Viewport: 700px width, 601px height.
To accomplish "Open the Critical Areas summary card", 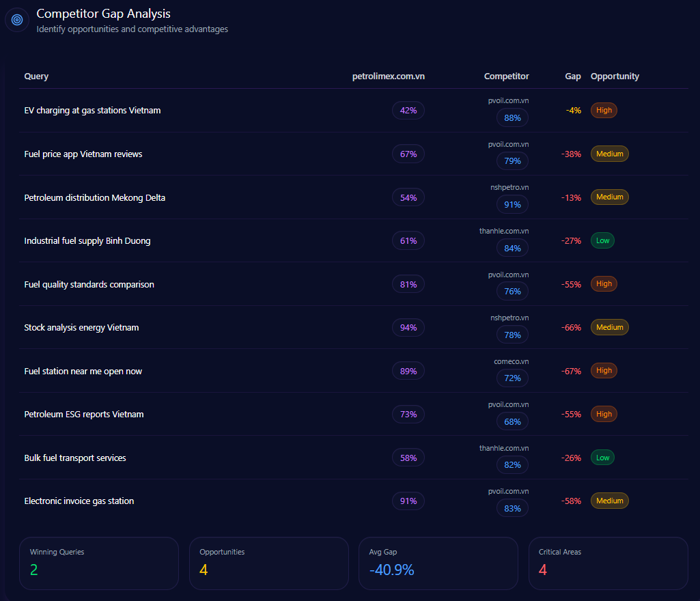I will pos(608,563).
